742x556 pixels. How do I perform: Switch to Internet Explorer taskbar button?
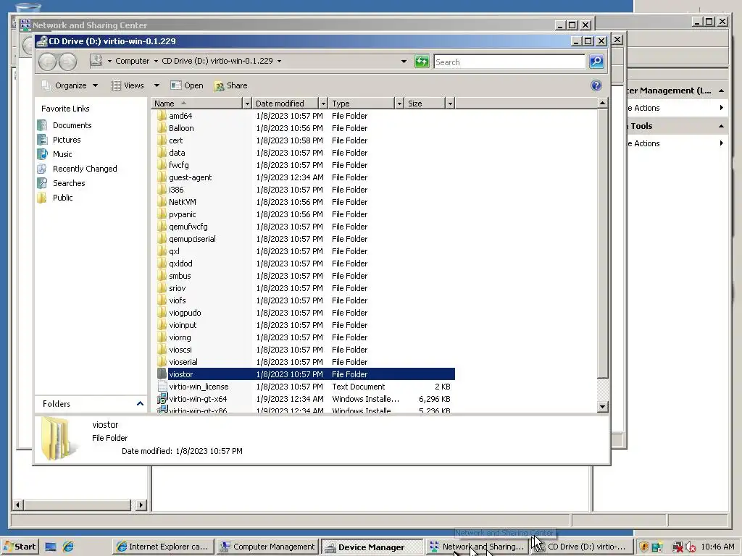163,547
